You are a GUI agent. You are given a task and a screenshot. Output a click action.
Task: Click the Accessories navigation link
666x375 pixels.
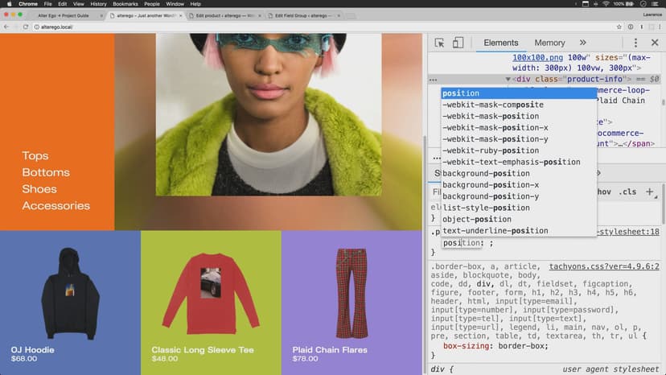[55, 206]
